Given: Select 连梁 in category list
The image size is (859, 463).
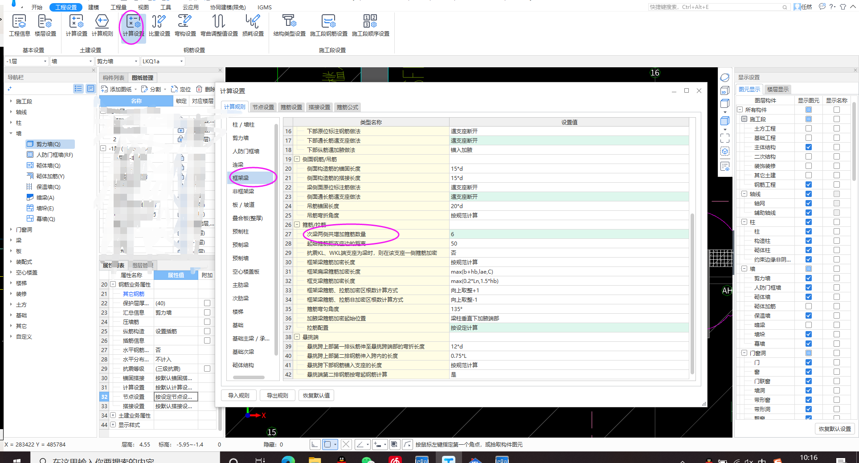Looking at the screenshot, I should point(238,164).
